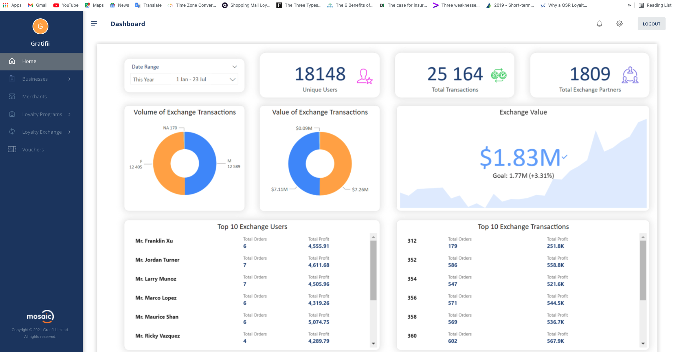Click the green Total Transactions icon
673x352 pixels.
[x=499, y=75]
